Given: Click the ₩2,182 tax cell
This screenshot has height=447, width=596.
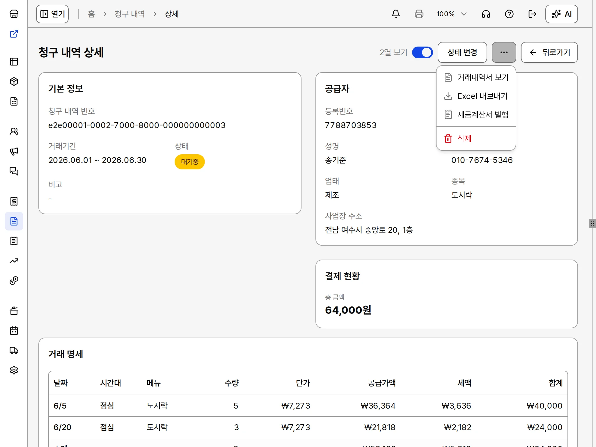Looking at the screenshot, I should tap(457, 427).
